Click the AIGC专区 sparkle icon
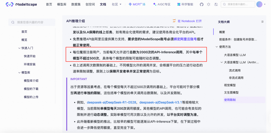 pos(155,4)
